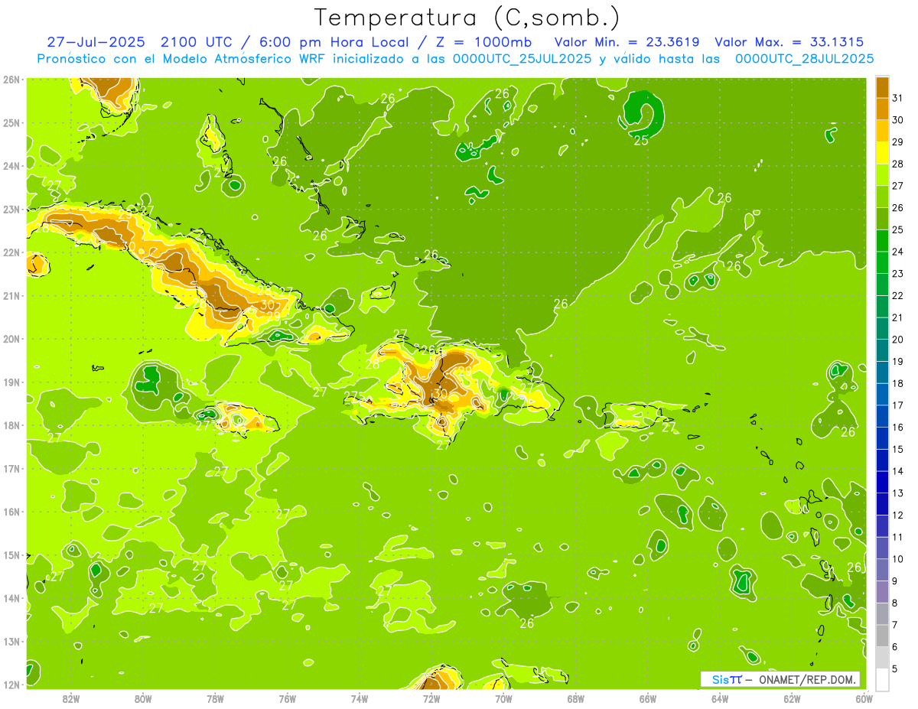Pick the legend color band between 30 and 31

pyautogui.click(x=882, y=109)
